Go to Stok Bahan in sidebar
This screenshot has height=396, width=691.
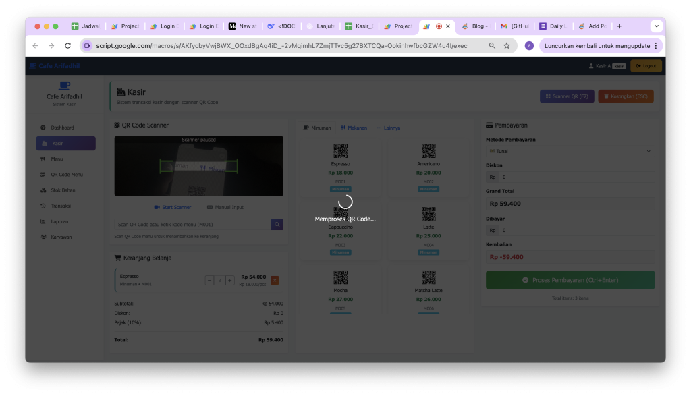pos(63,190)
